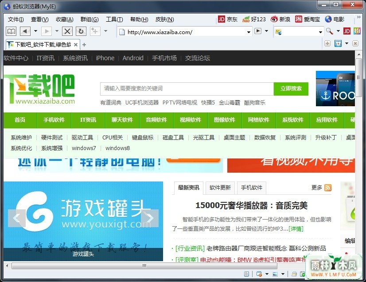The width and height of the screenshot is (366, 282).
Task: Open the 好123 bookmark
Action: [x=254, y=19]
